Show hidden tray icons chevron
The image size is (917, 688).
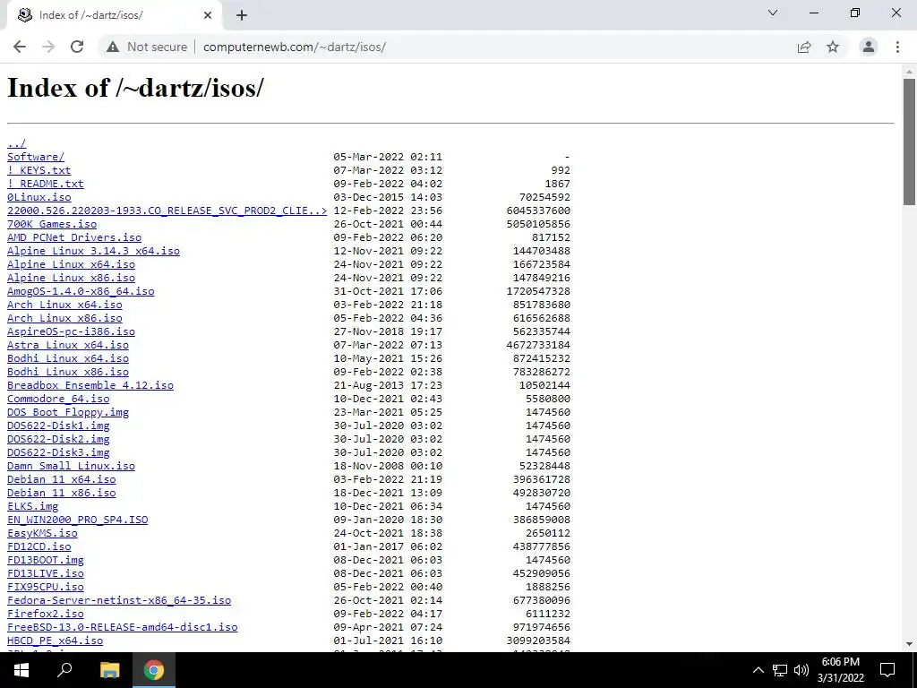tap(758, 670)
